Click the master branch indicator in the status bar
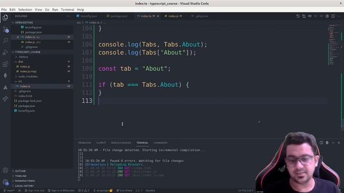This screenshot has width=344, height=193. (x=9, y=191)
